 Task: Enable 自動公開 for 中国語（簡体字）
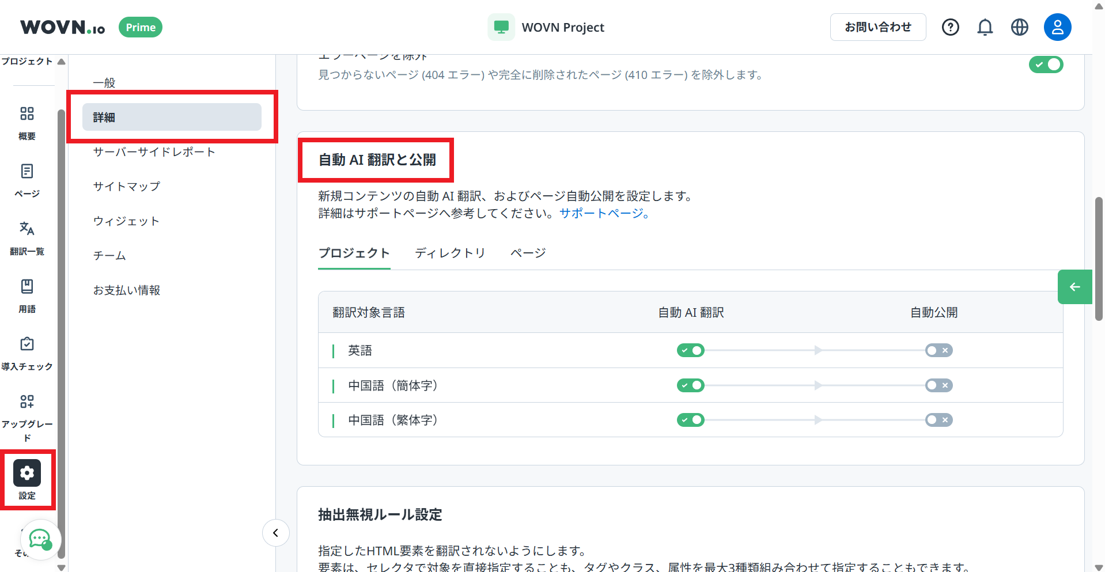(x=938, y=385)
